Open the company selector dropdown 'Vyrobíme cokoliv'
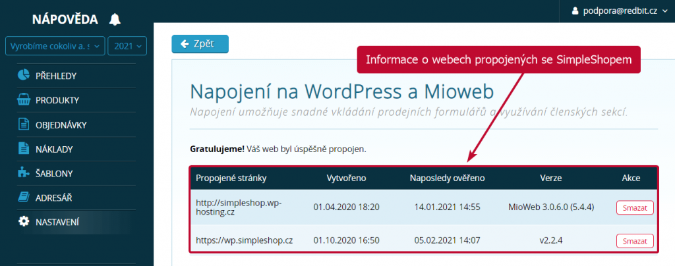Viewport: 675px width, 266px height. tap(55, 46)
